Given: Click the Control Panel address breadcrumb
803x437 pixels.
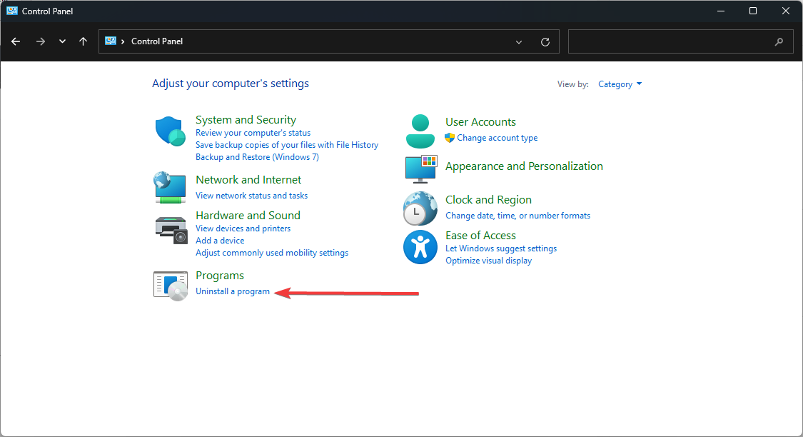Looking at the screenshot, I should pyautogui.click(x=157, y=41).
